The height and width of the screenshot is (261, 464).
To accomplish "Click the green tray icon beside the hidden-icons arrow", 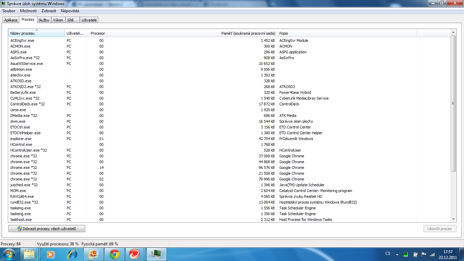I will [x=405, y=254].
